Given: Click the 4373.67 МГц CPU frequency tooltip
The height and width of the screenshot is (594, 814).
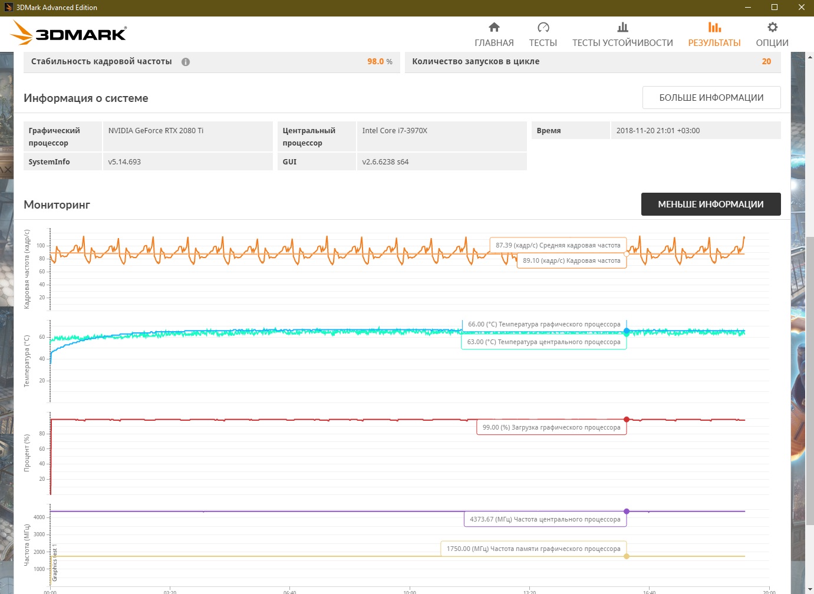Looking at the screenshot, I should tap(545, 519).
